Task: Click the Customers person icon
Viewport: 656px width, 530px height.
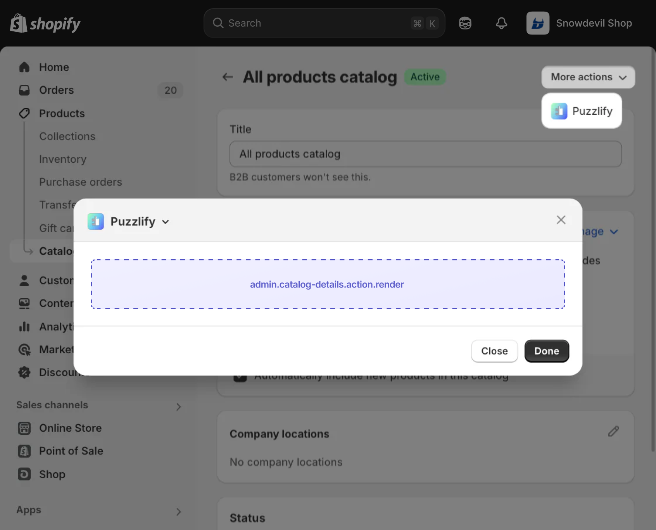Action: [24, 280]
